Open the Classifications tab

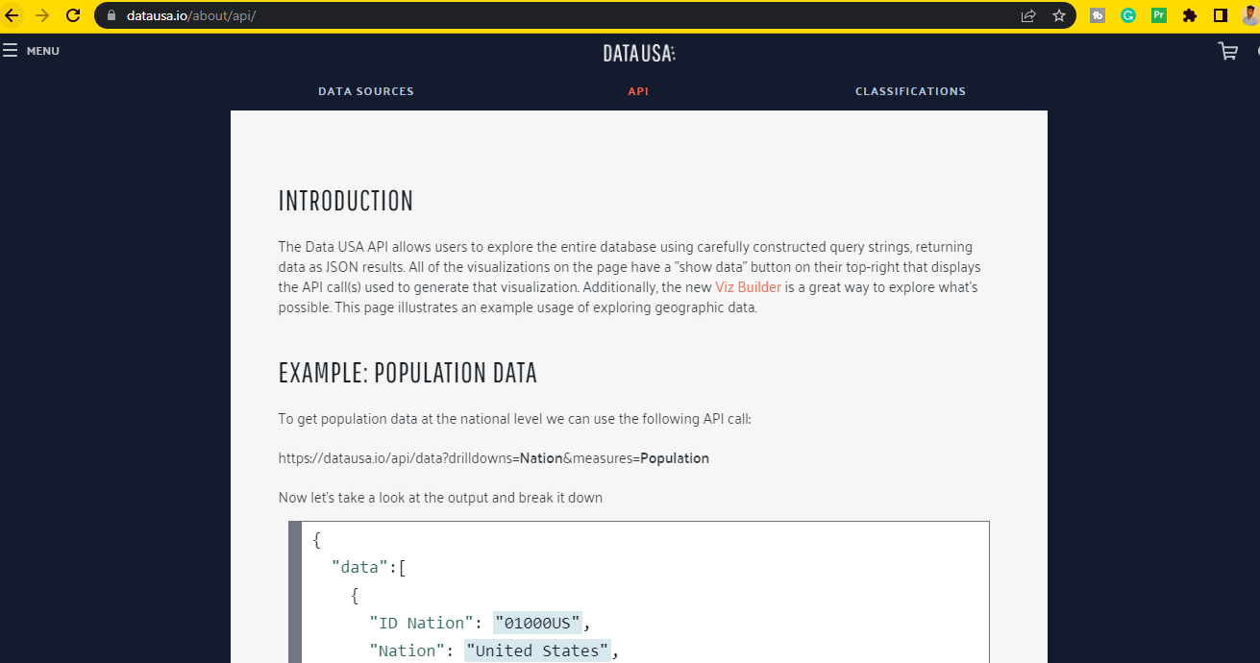pos(910,91)
